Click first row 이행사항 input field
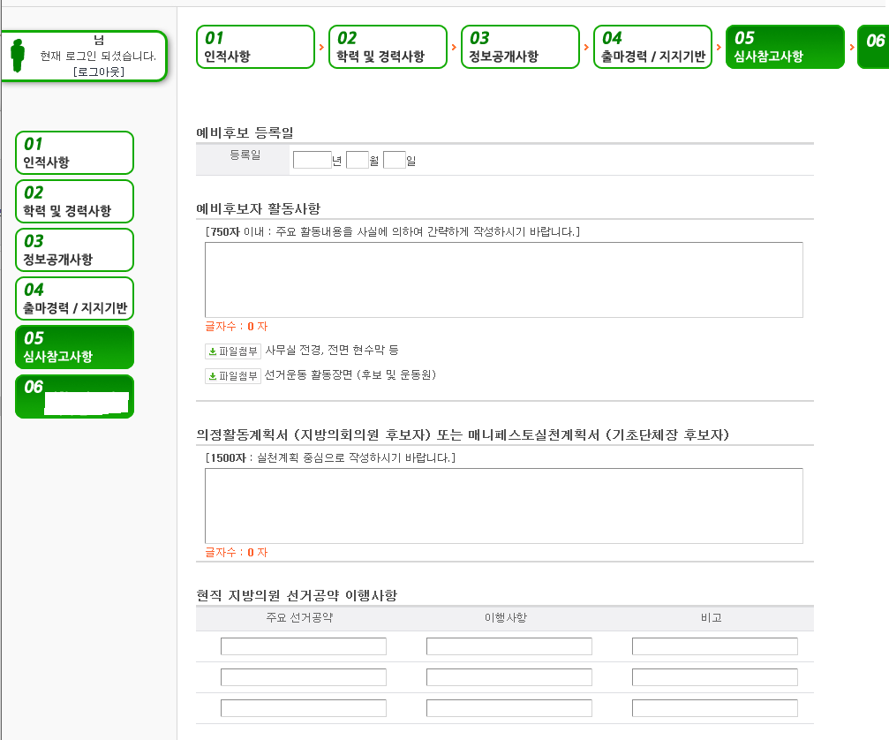Image resolution: width=889 pixels, height=740 pixels. [x=509, y=646]
